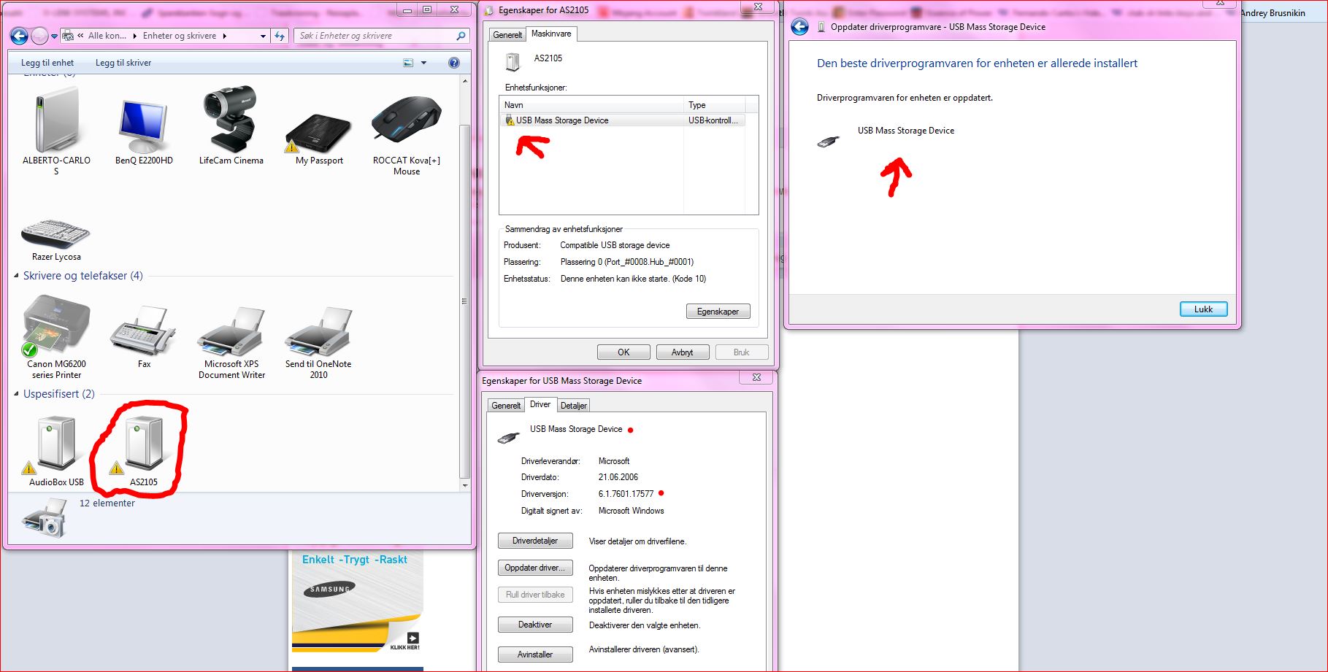Open Detaljer tab in USB Mass Storage properties
1328x672 pixels.
tap(574, 406)
